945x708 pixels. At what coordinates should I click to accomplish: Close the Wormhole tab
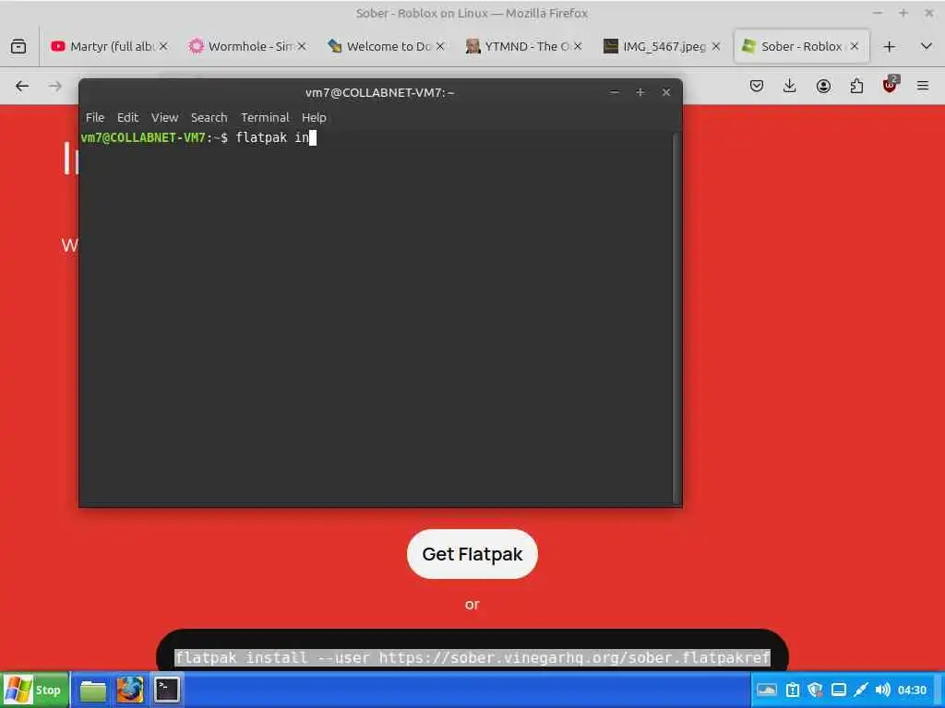pos(302,46)
